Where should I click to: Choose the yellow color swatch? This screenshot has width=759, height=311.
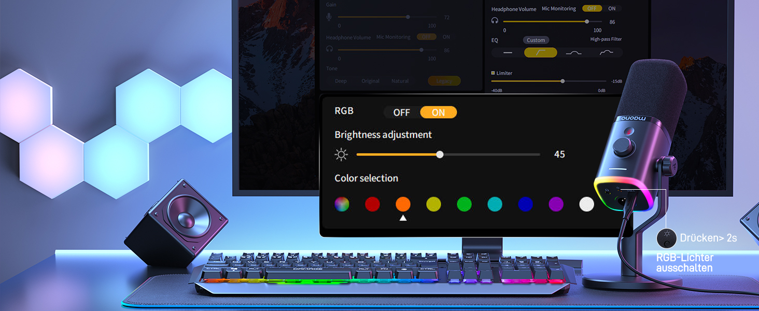click(433, 204)
